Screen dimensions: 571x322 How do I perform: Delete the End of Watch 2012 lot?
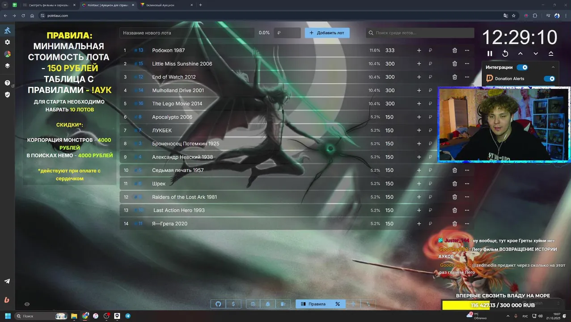pos(455,77)
